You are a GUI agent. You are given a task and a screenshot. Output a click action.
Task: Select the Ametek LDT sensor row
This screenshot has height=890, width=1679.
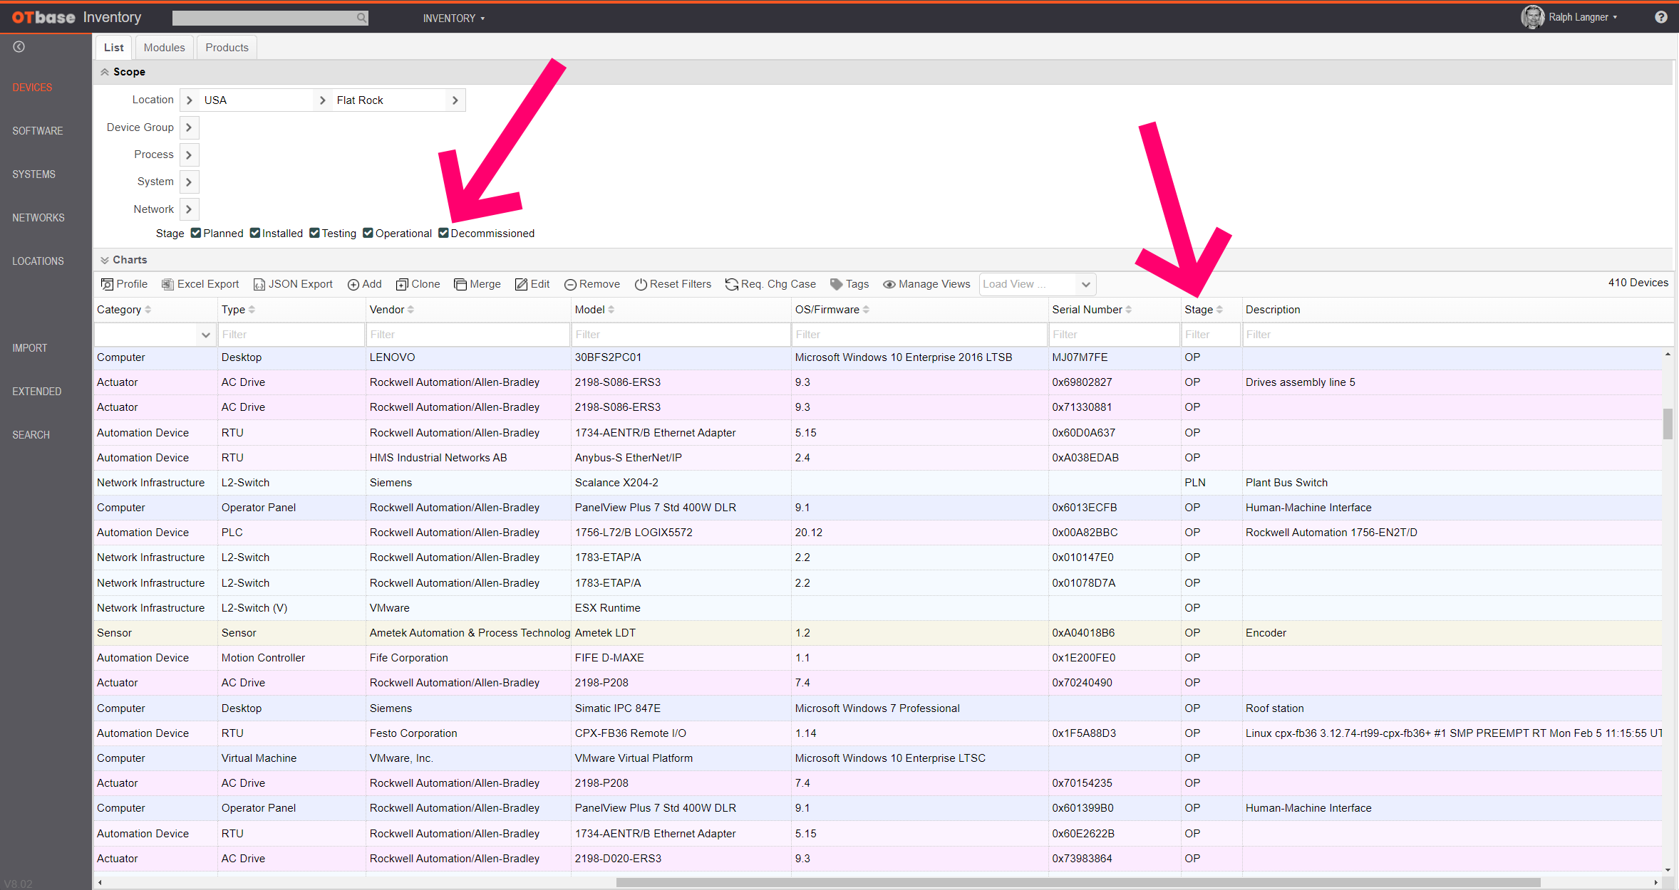click(x=878, y=633)
